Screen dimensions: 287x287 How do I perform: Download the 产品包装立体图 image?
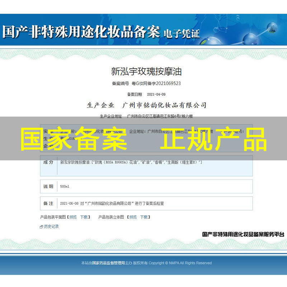pyautogui.click(x=144, y=217)
